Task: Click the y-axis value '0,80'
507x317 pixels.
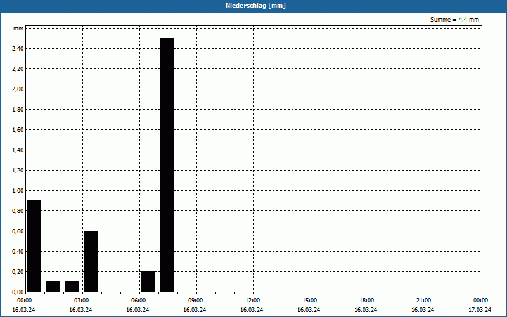Action: point(18,211)
